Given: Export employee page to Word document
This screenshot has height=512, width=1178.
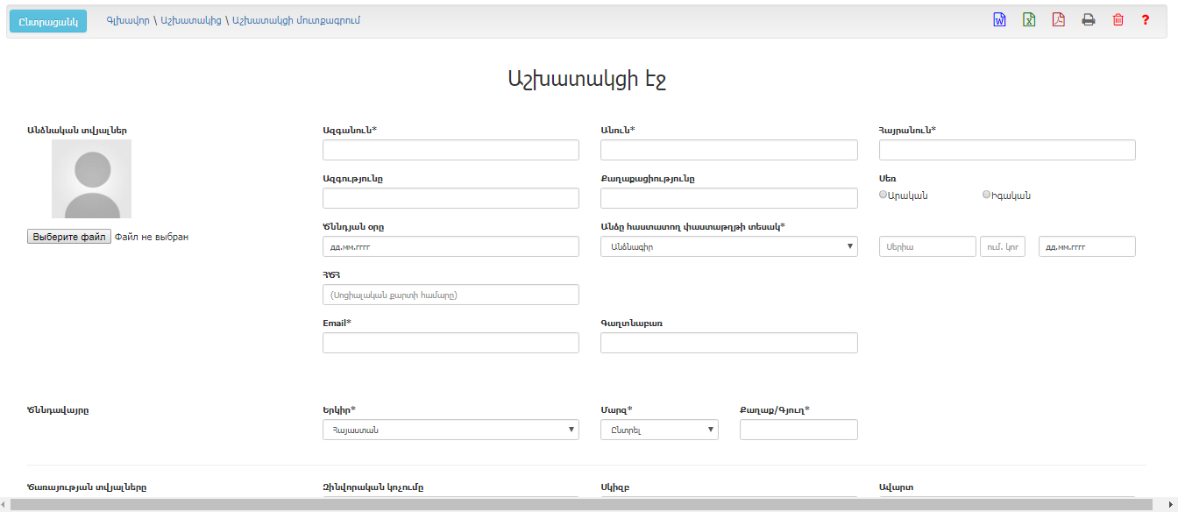Looking at the screenshot, I should (999, 20).
